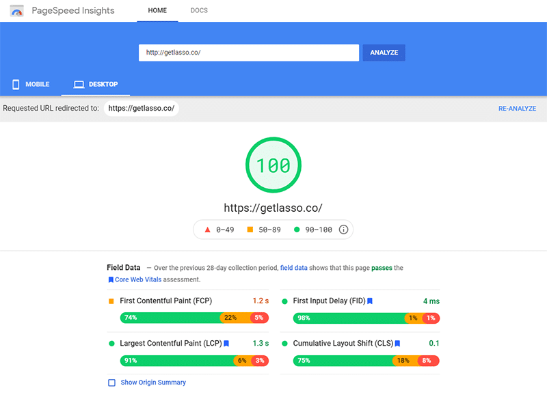Open the HOME tab
547x401 pixels.
[157, 11]
